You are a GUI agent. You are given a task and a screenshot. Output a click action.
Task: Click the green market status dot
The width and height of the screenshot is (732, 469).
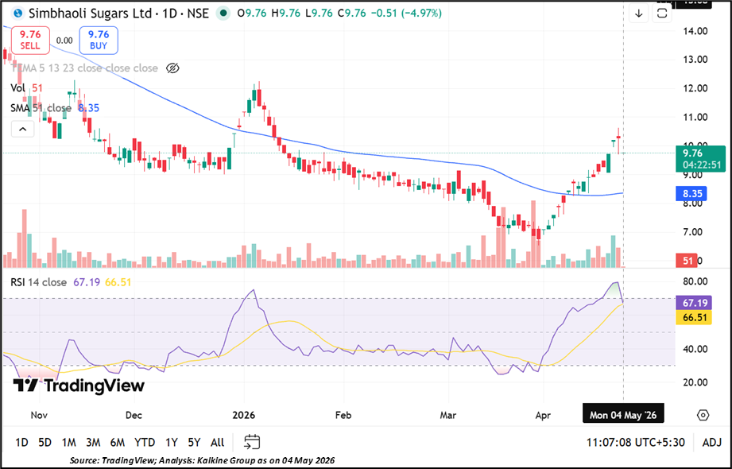click(x=223, y=14)
